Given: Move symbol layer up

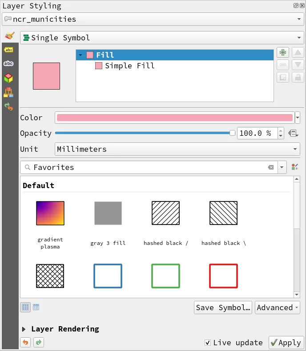Looking at the screenshot, I should 298,52.
